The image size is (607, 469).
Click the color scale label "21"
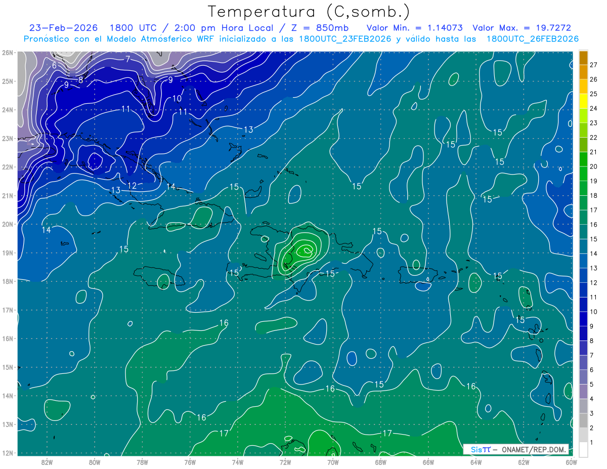click(x=594, y=152)
